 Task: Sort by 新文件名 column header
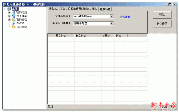pyautogui.click(x=87, y=36)
